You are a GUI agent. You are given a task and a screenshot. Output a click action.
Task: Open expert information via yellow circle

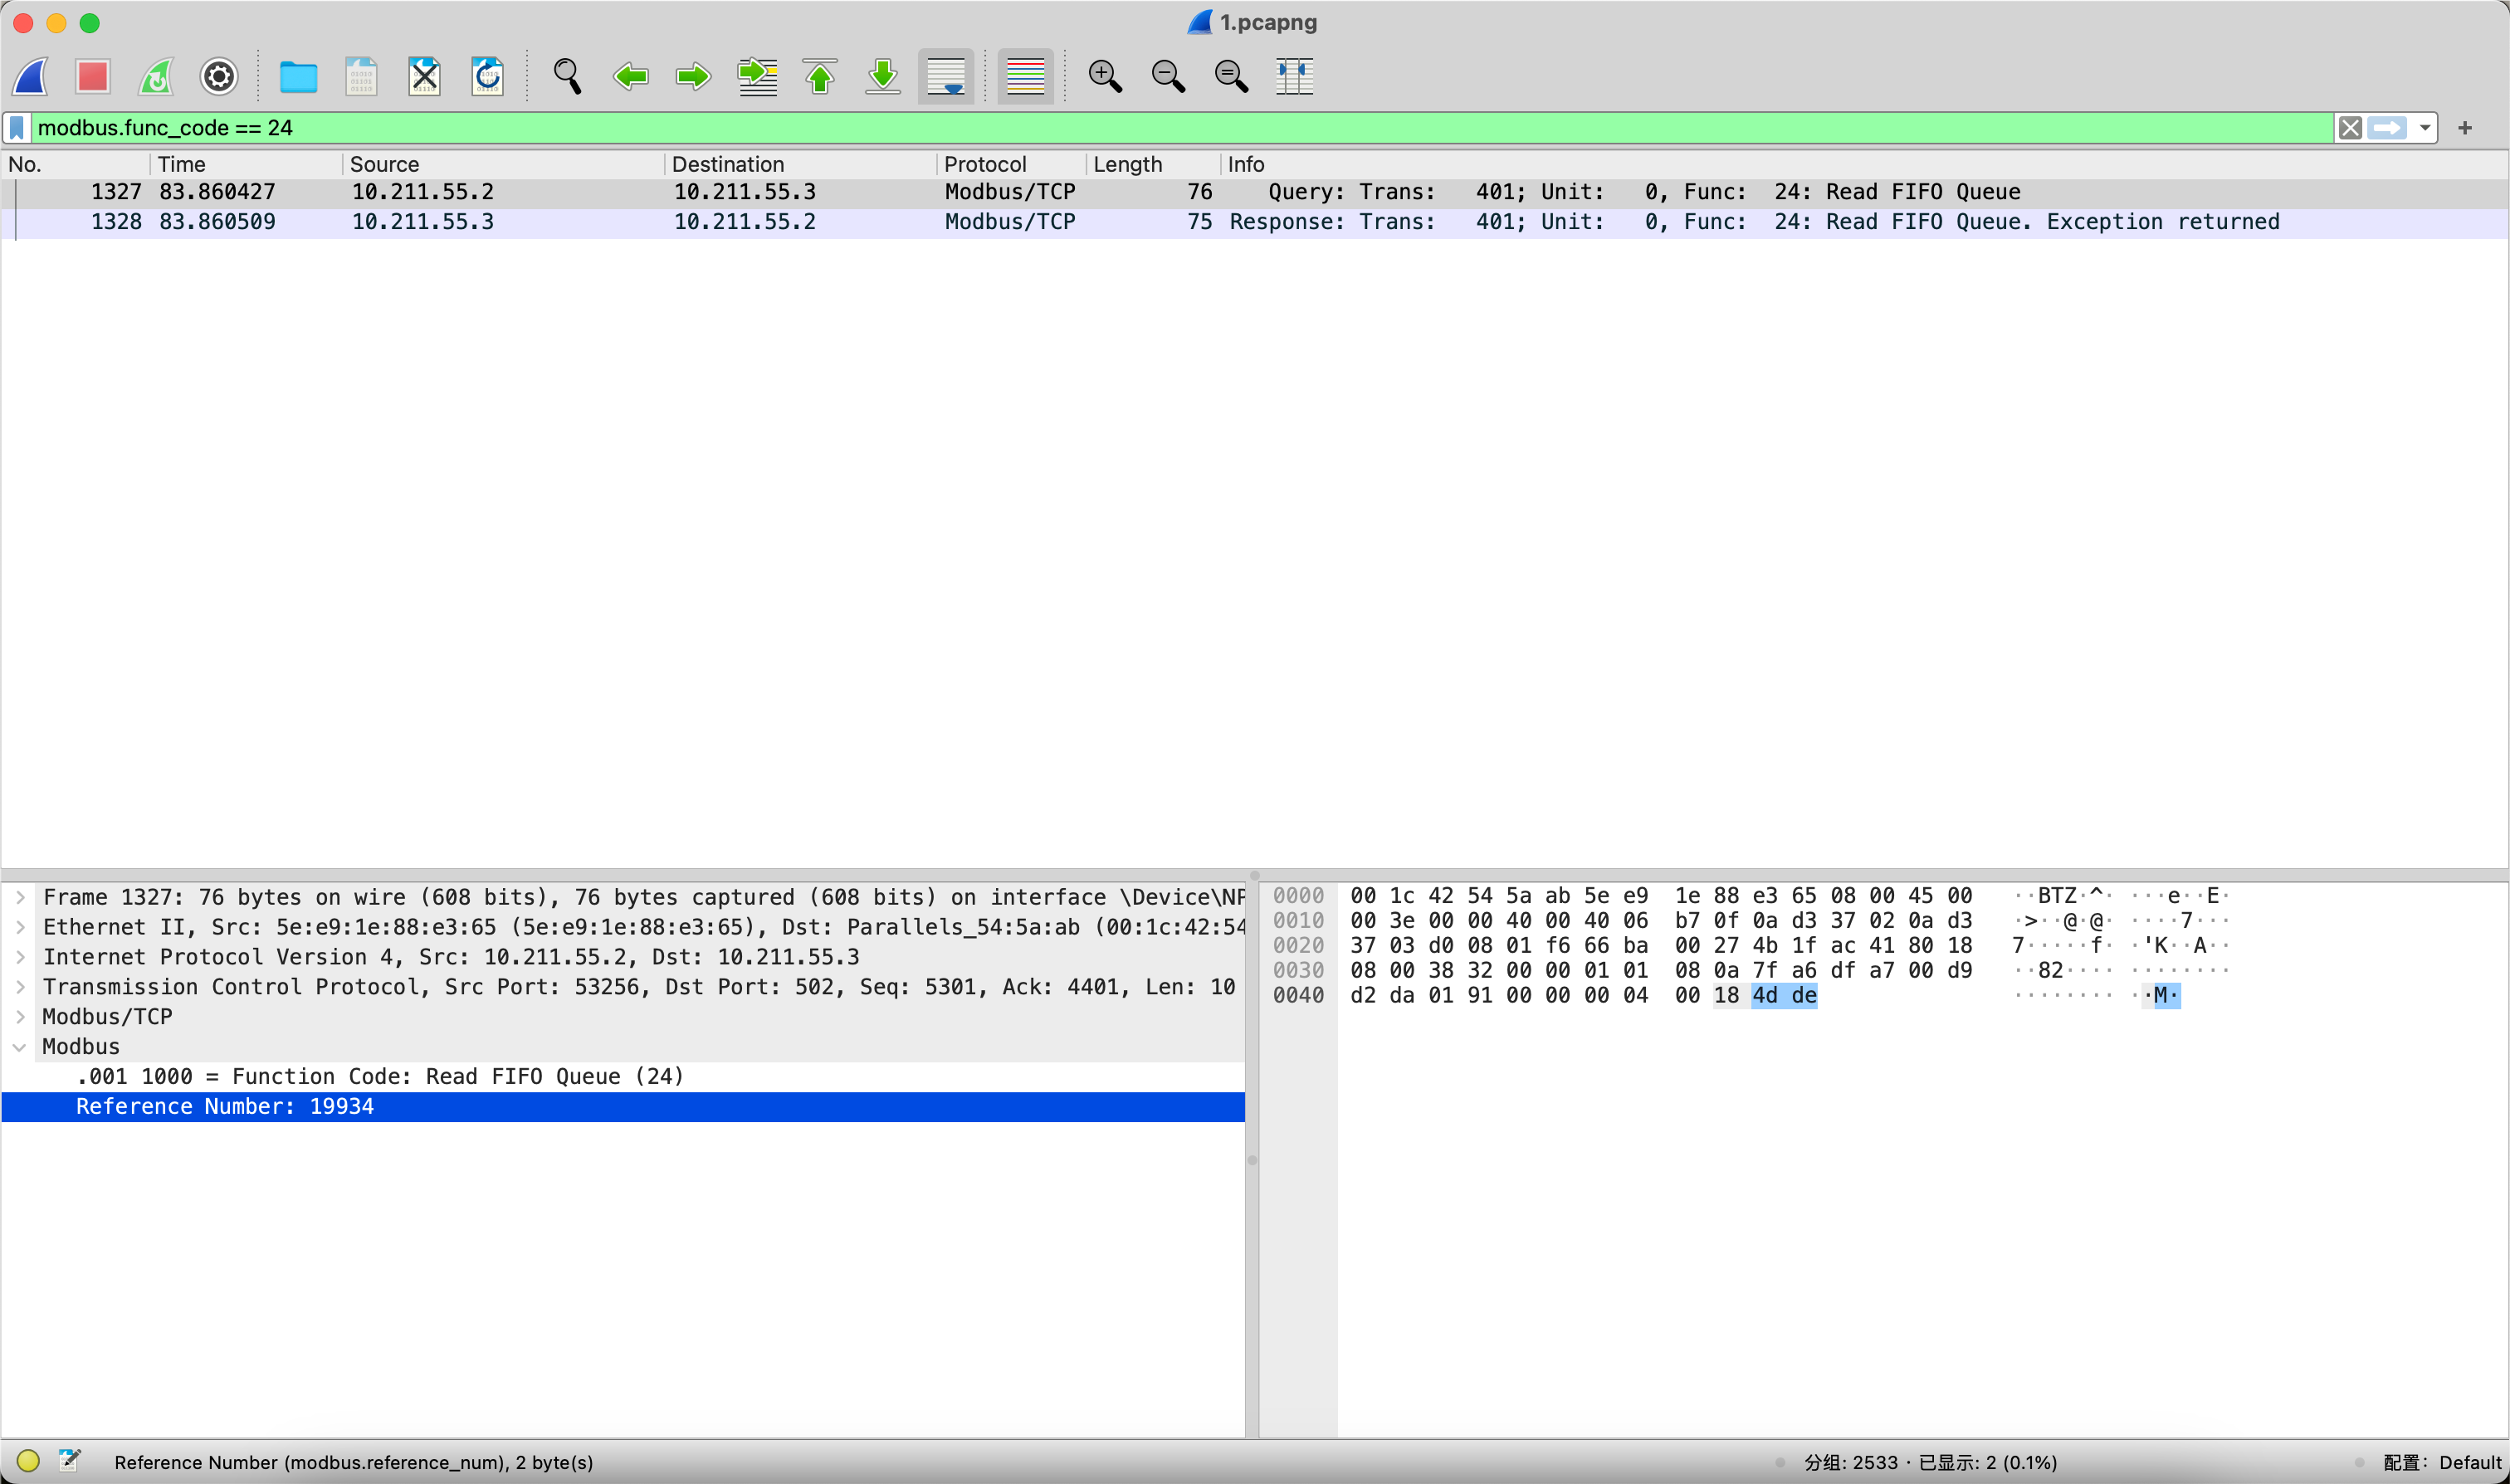point(28,1461)
